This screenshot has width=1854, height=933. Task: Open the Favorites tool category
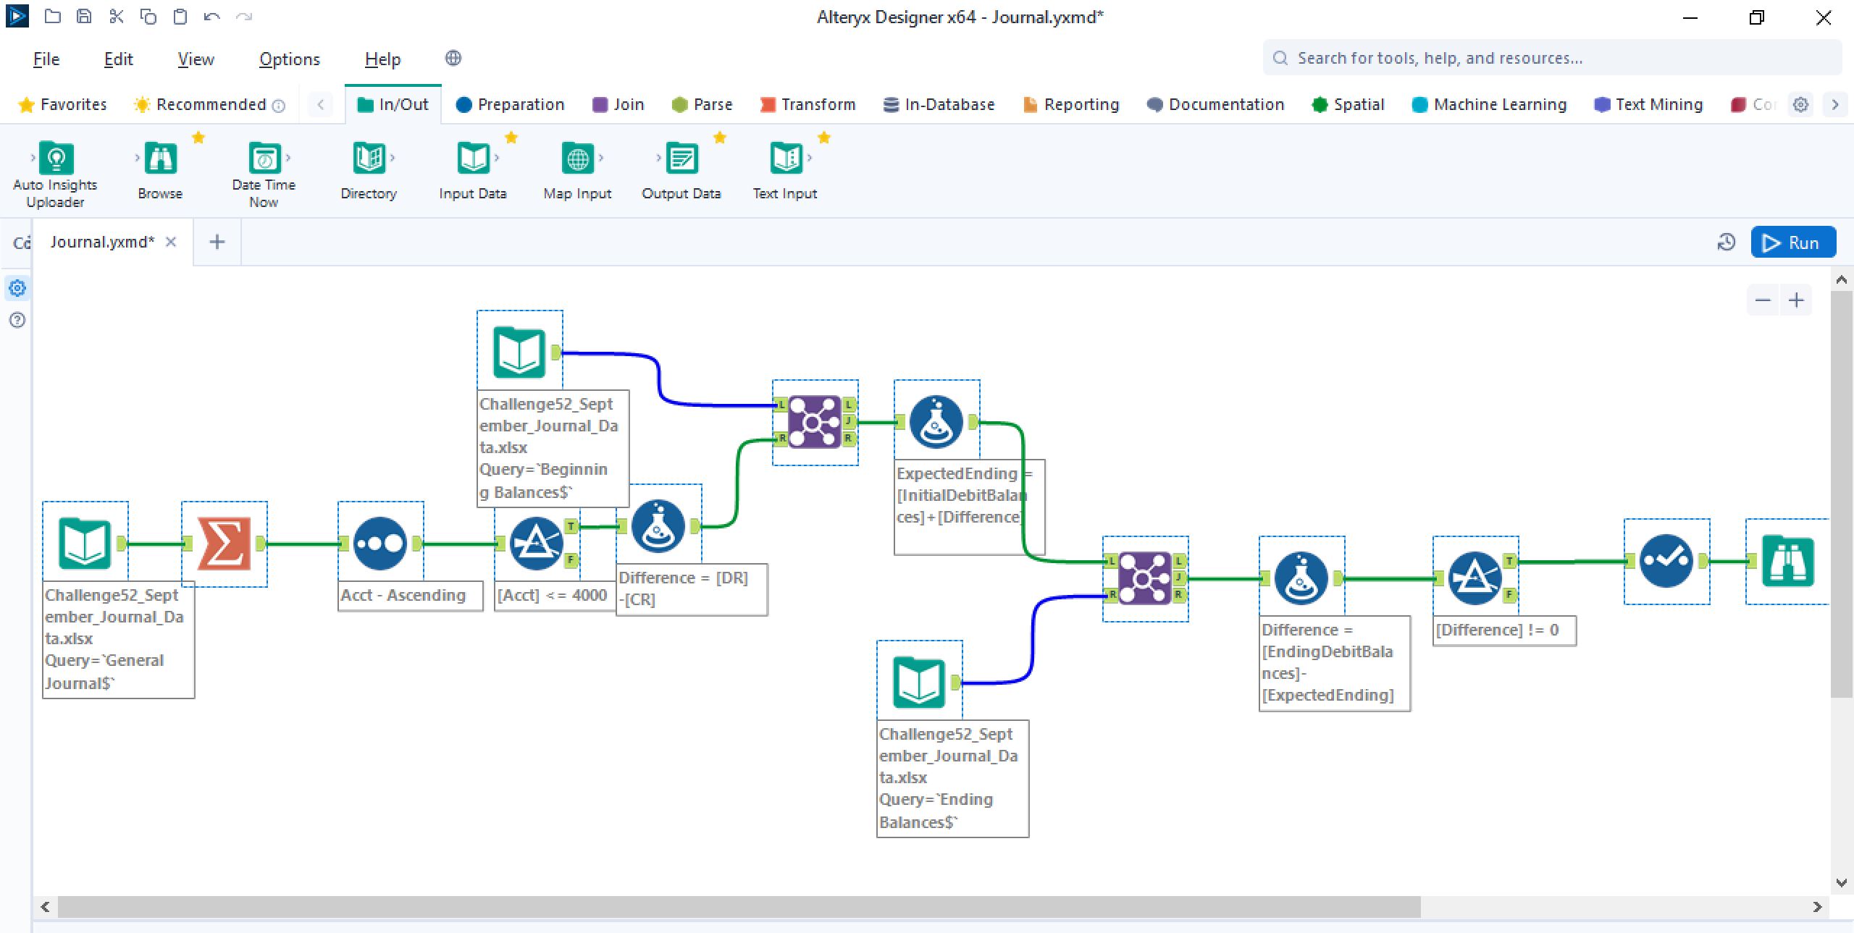pyautogui.click(x=62, y=105)
